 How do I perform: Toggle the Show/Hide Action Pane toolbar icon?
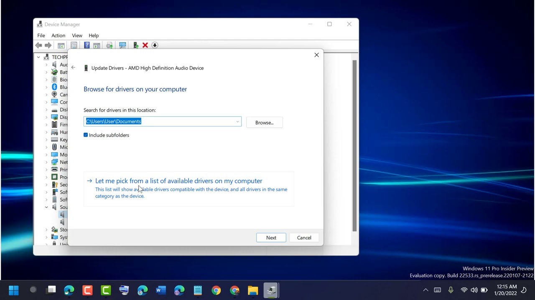97,45
